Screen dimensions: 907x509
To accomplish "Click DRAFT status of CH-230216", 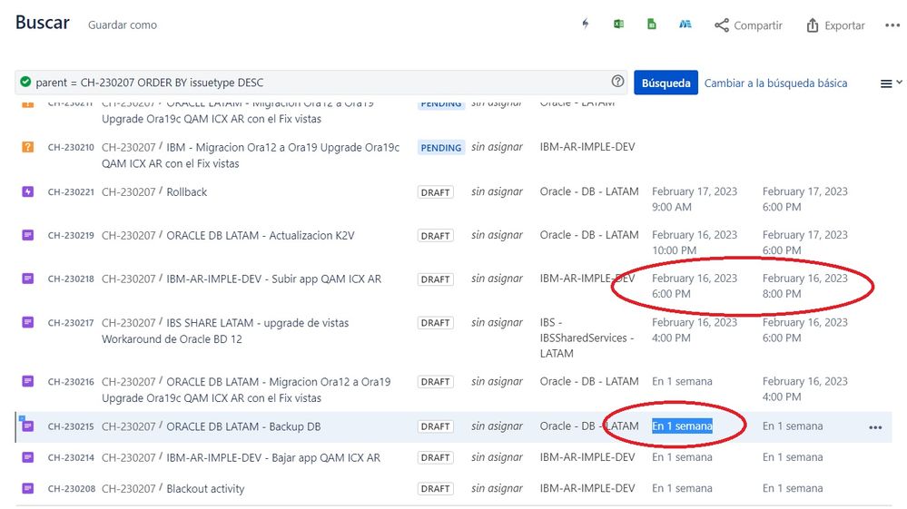I will pos(435,382).
